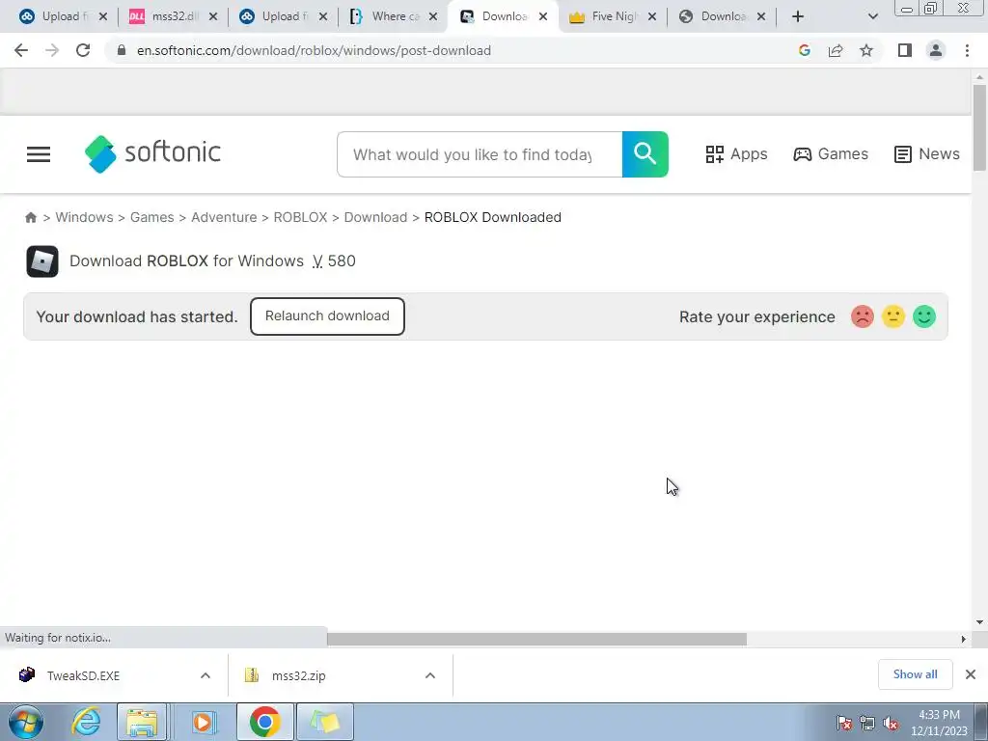Rate experience with red sad face
The image size is (988, 741).
point(862,316)
